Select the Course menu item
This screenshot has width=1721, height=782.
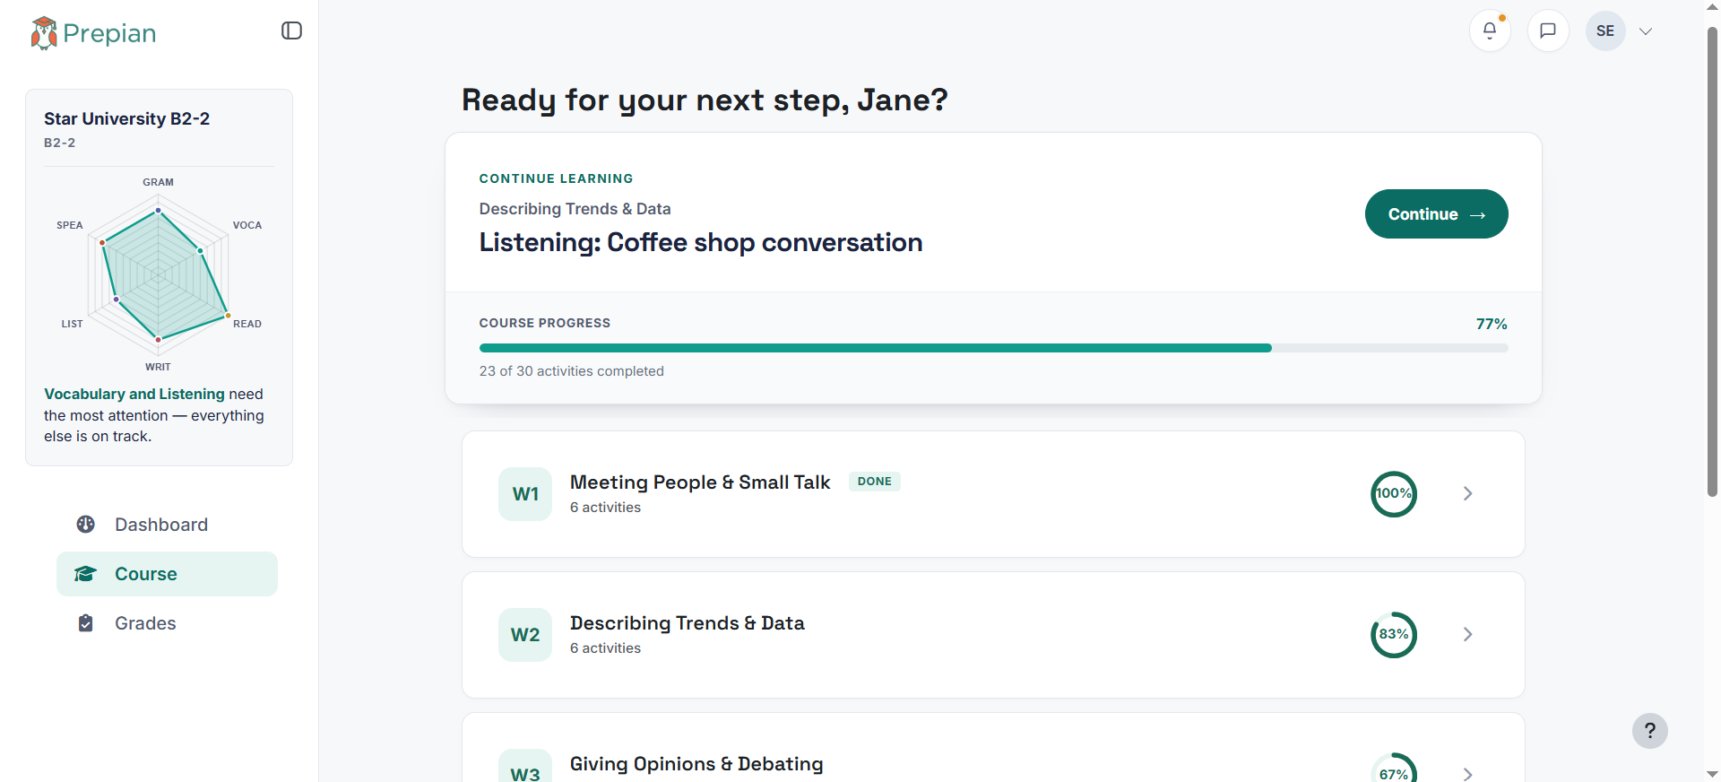(167, 574)
